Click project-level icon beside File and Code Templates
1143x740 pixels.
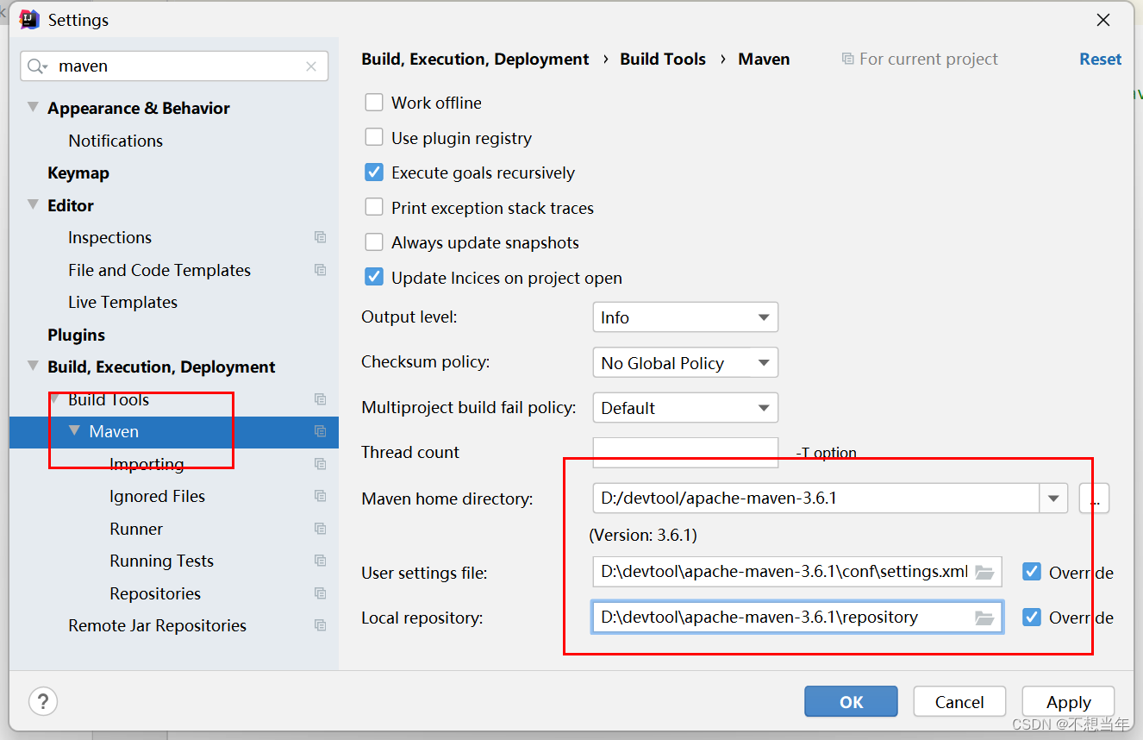coord(321,270)
